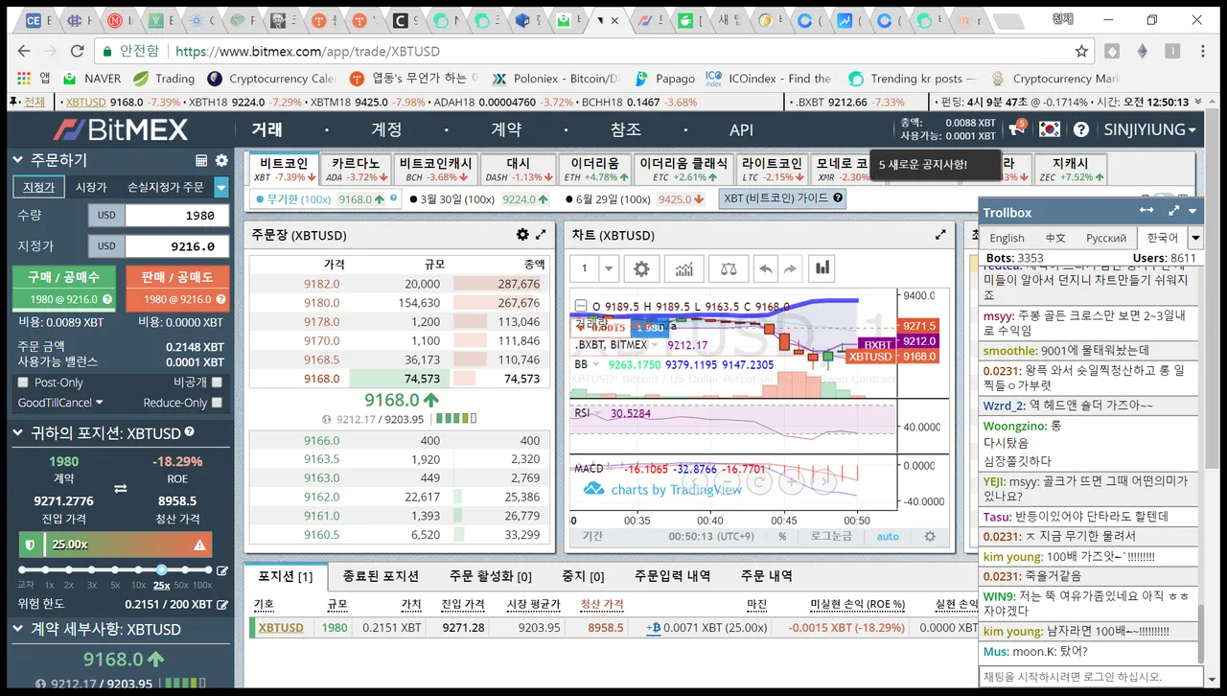The image size is (1227, 696).
Task: Click the 25.00x leverage bar
Action: 115,545
